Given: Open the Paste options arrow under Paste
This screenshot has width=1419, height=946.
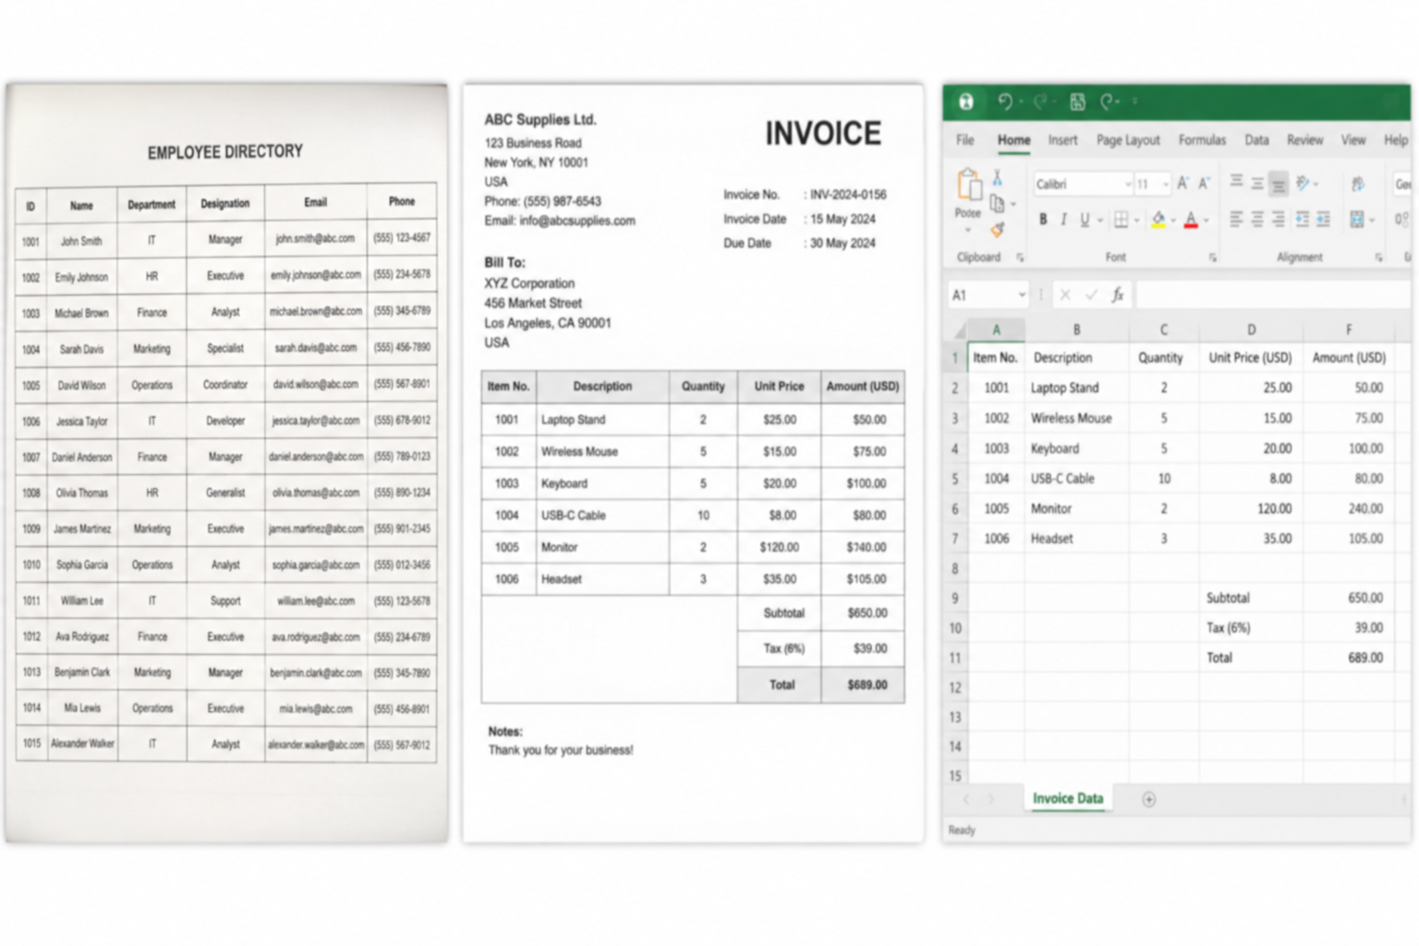Looking at the screenshot, I should pos(968,229).
